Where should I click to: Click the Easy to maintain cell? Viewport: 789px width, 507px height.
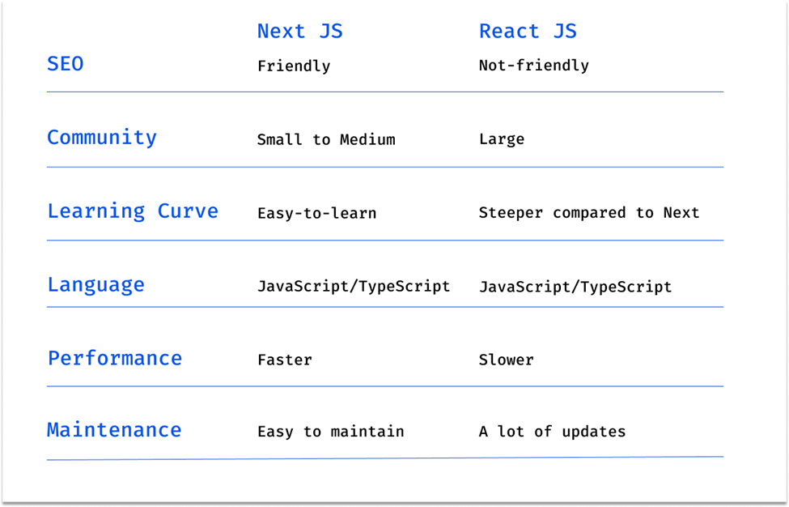331,432
